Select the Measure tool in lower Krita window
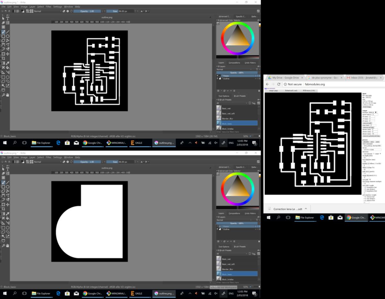385x299 pixels. point(8,223)
